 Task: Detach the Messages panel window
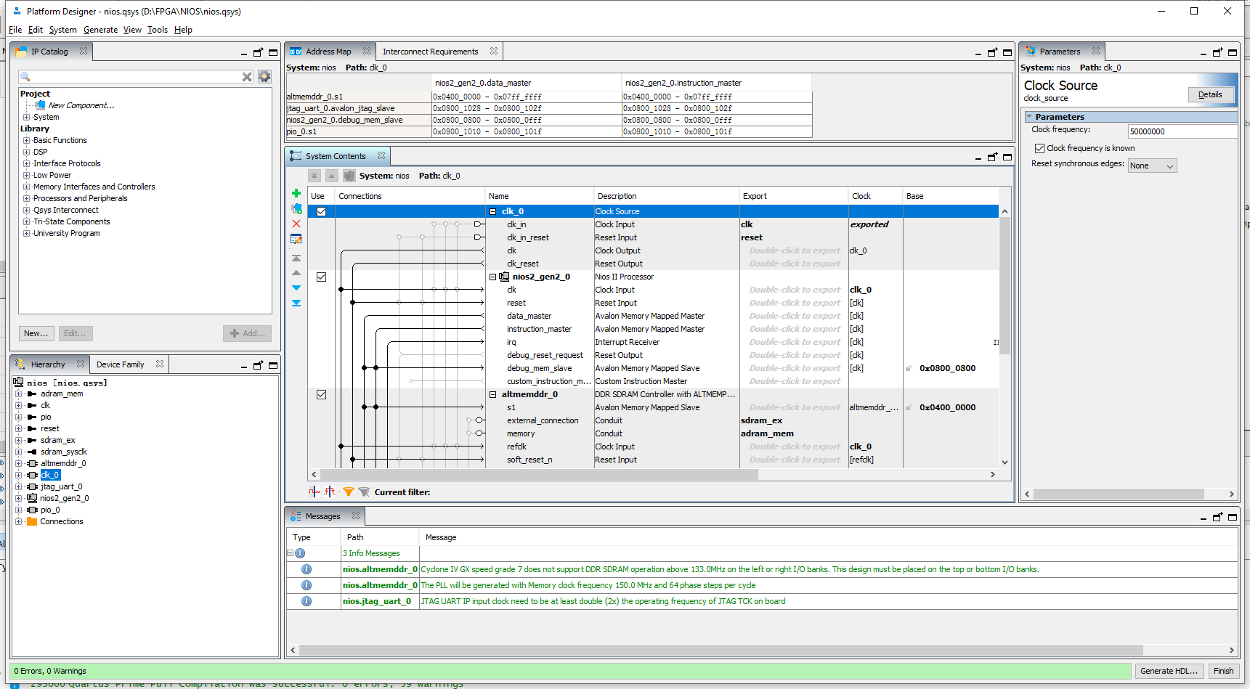(x=1217, y=517)
